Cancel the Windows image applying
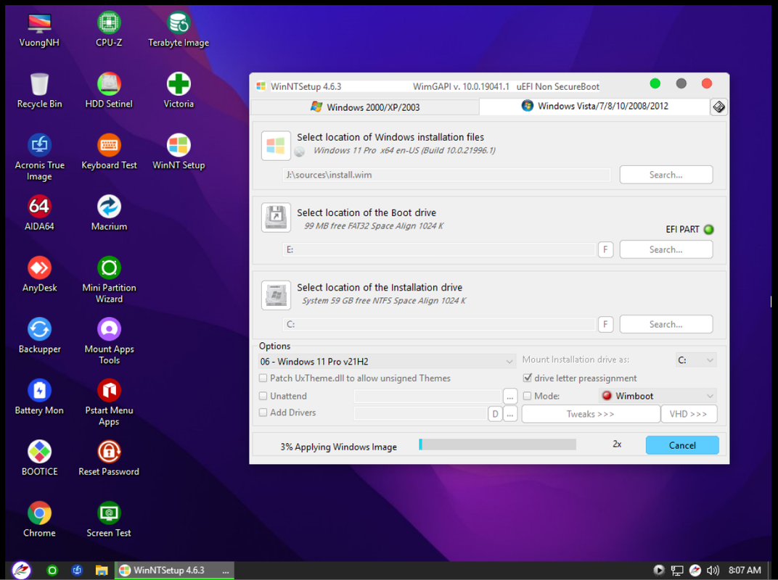778x580 pixels. click(682, 445)
